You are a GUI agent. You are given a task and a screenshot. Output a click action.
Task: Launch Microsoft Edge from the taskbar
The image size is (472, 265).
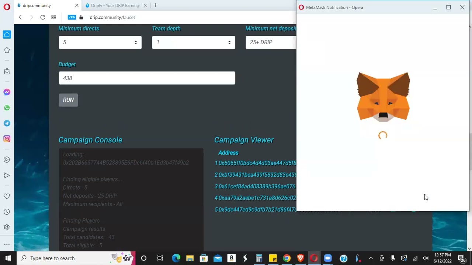pos(176,258)
